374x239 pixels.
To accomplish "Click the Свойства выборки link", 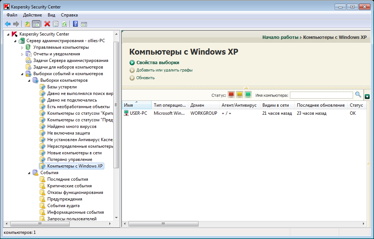I will click(x=158, y=62).
